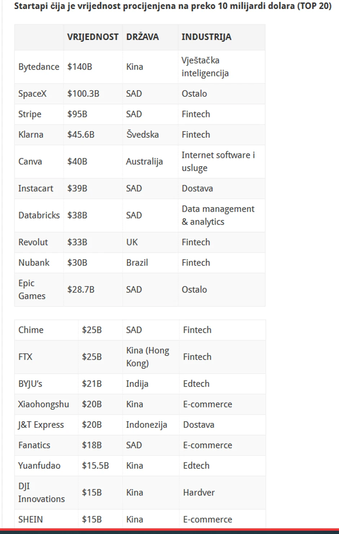This screenshot has height=534, width=339.
Task: Click the Revolut company name
Action: click(x=33, y=242)
